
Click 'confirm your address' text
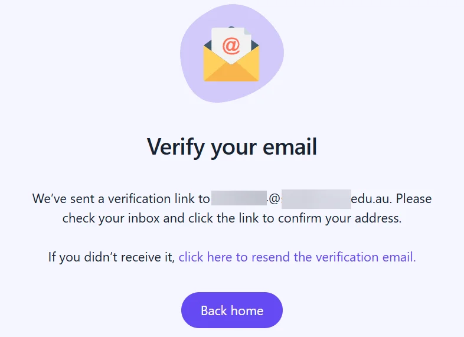339,218
